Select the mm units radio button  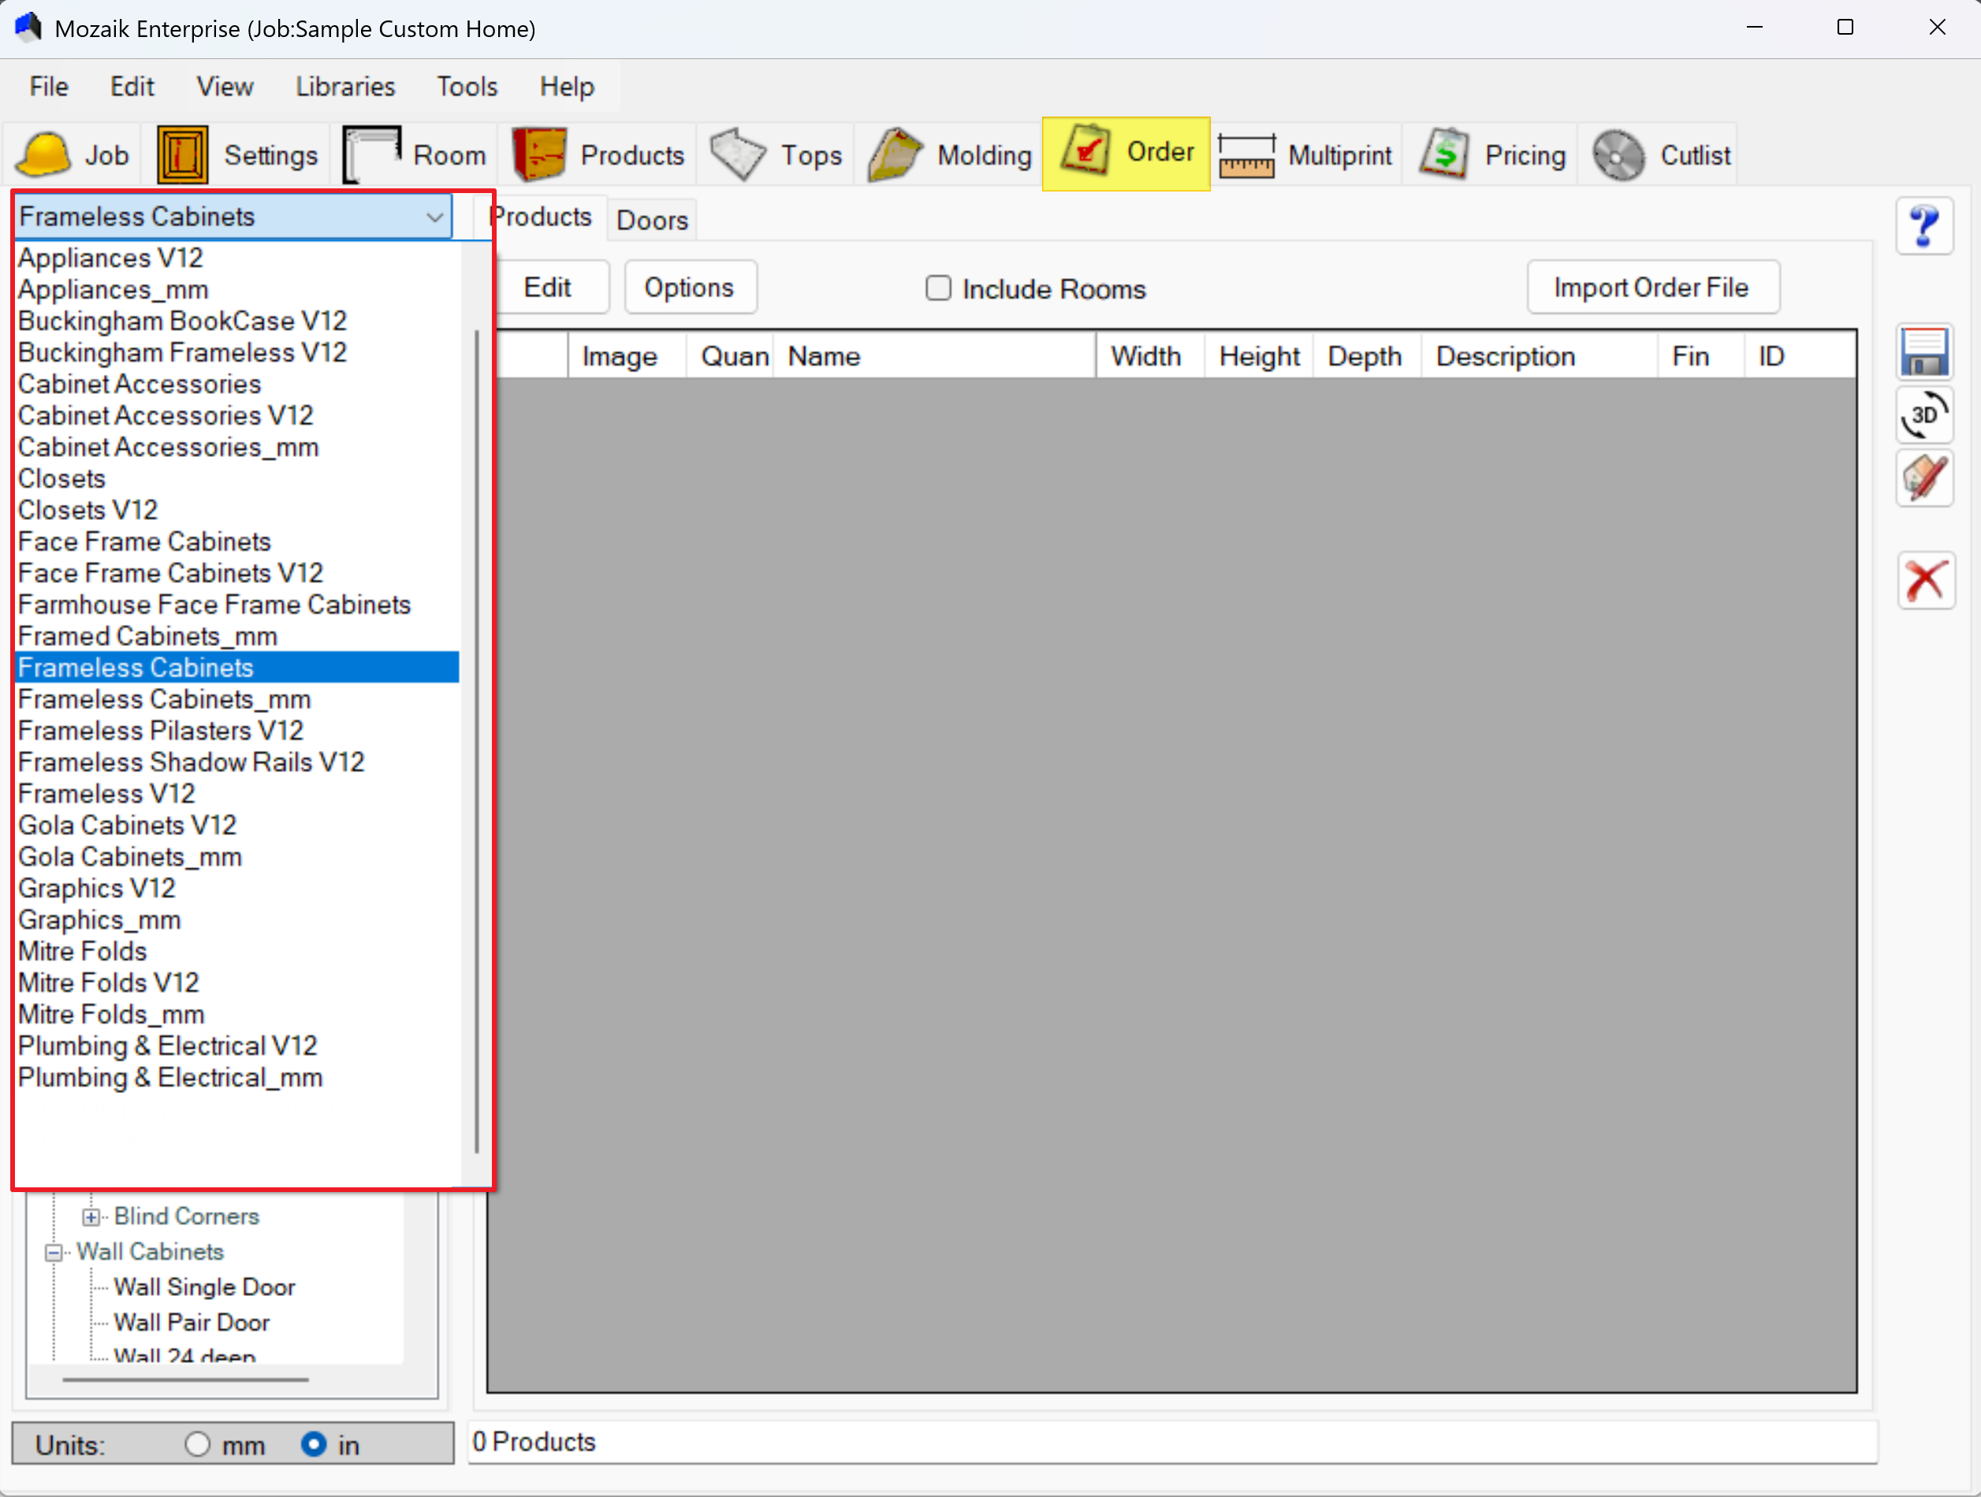point(197,1443)
